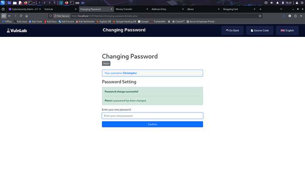305x171 pixels.
Task: Expand the terminal launcher dropdown arrow
Action: click(x=34, y=3)
